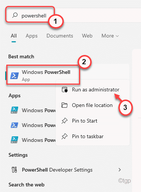Select Open file location

[x=93, y=105]
